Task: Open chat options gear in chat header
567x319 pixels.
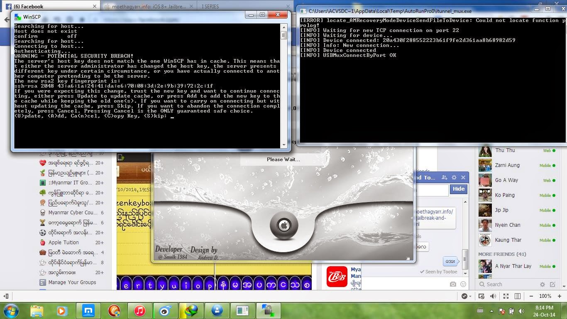Action: coord(454,177)
